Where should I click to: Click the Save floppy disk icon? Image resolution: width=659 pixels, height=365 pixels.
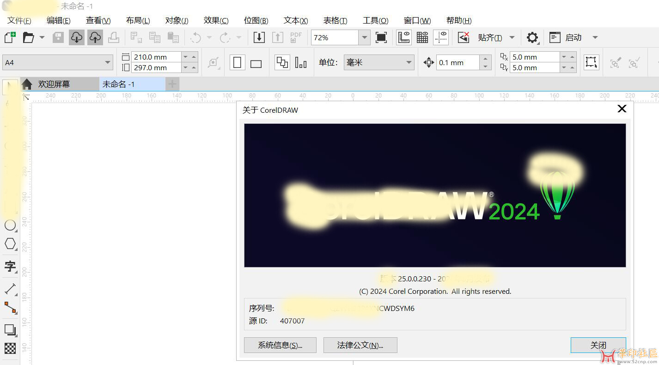click(58, 37)
